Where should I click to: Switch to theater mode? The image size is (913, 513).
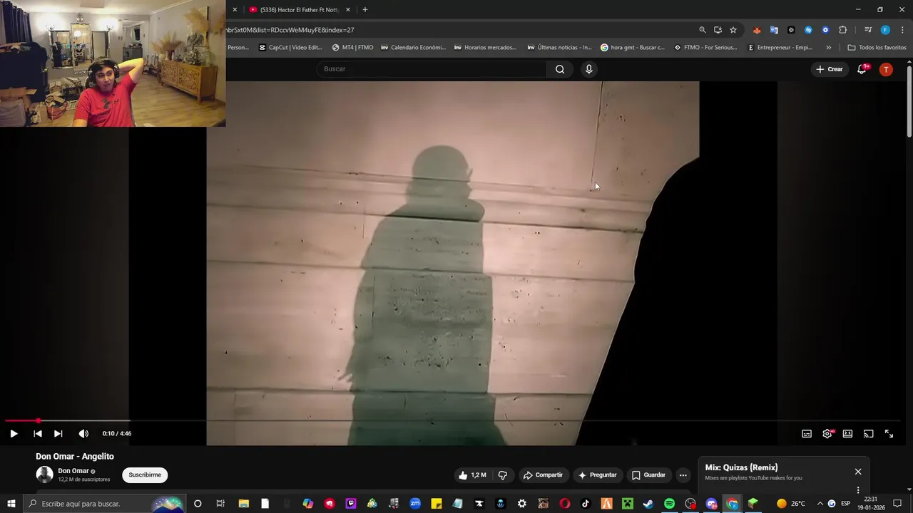click(847, 433)
